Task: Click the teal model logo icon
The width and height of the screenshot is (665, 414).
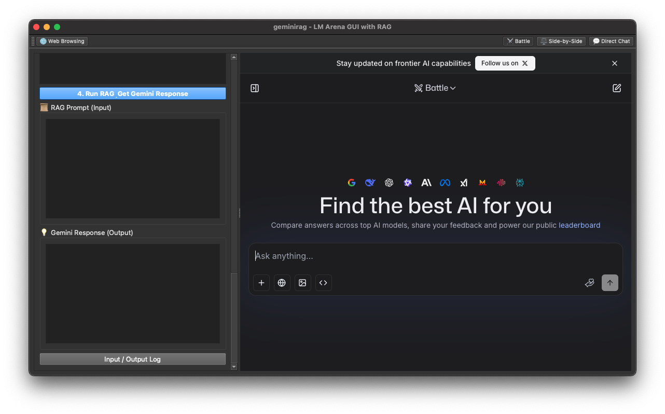Action: click(x=520, y=183)
